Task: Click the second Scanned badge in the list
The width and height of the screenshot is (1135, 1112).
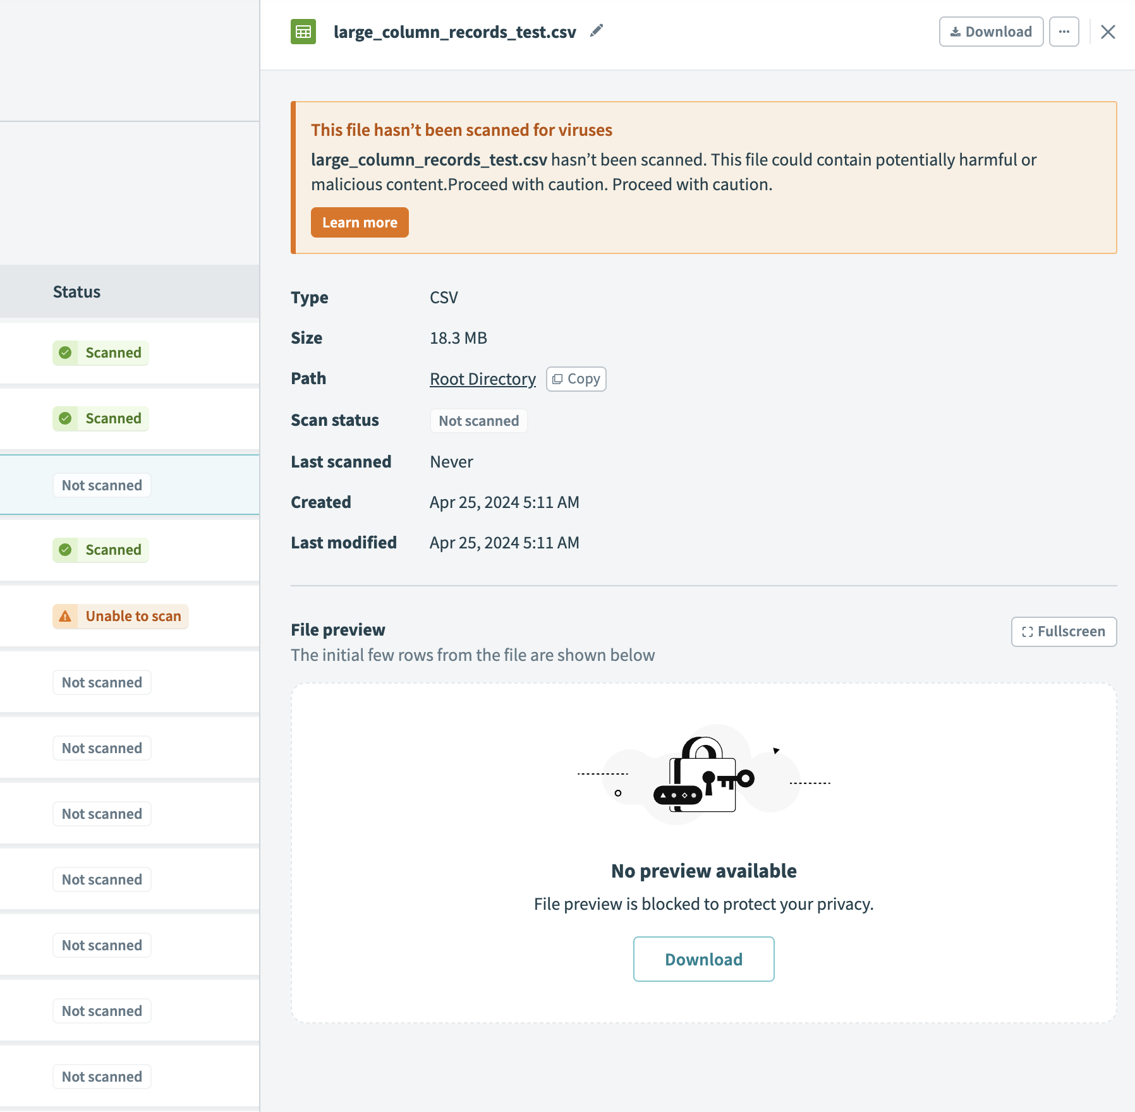Action: (100, 418)
